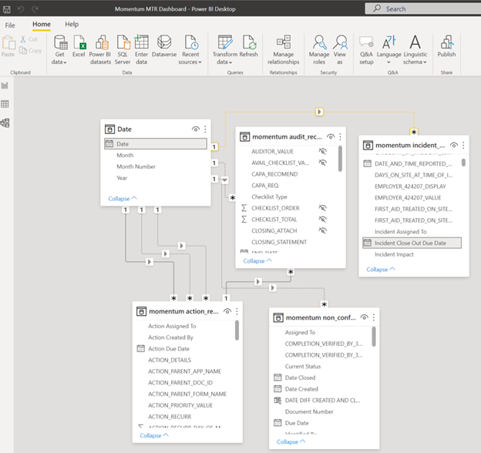Toggle visibility of momentum non_conf table

pos(364,317)
